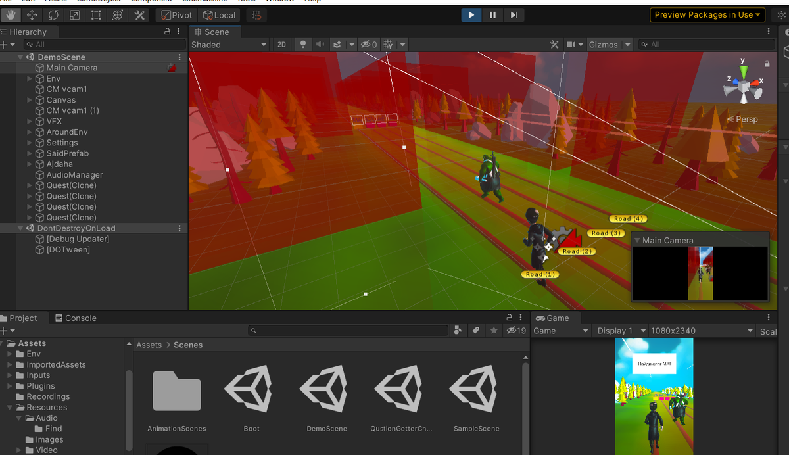Select AudioManager in Hierarchy
Screen dimensions: 789x455
coord(74,175)
